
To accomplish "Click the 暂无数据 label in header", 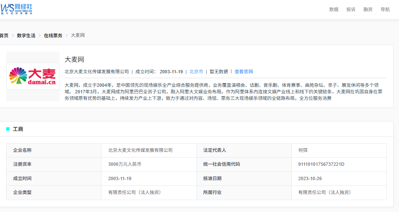I will click(x=219, y=72).
